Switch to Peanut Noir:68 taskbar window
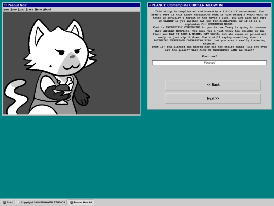The height and width of the screenshot is (206, 274). (x=81, y=202)
